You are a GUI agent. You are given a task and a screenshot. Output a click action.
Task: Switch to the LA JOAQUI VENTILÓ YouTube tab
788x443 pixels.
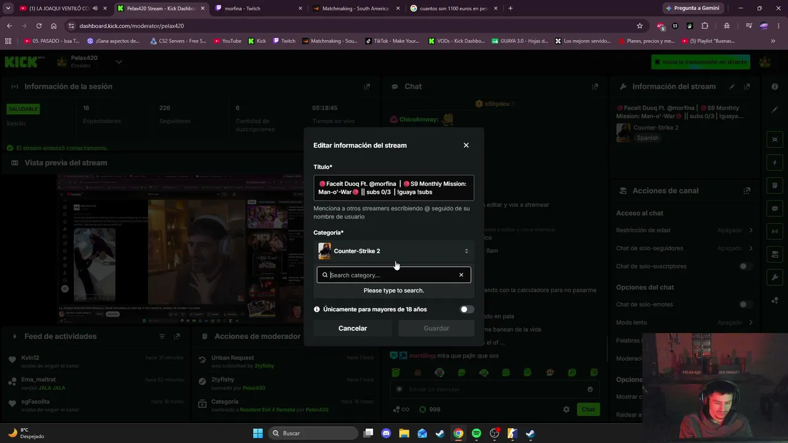62,9
